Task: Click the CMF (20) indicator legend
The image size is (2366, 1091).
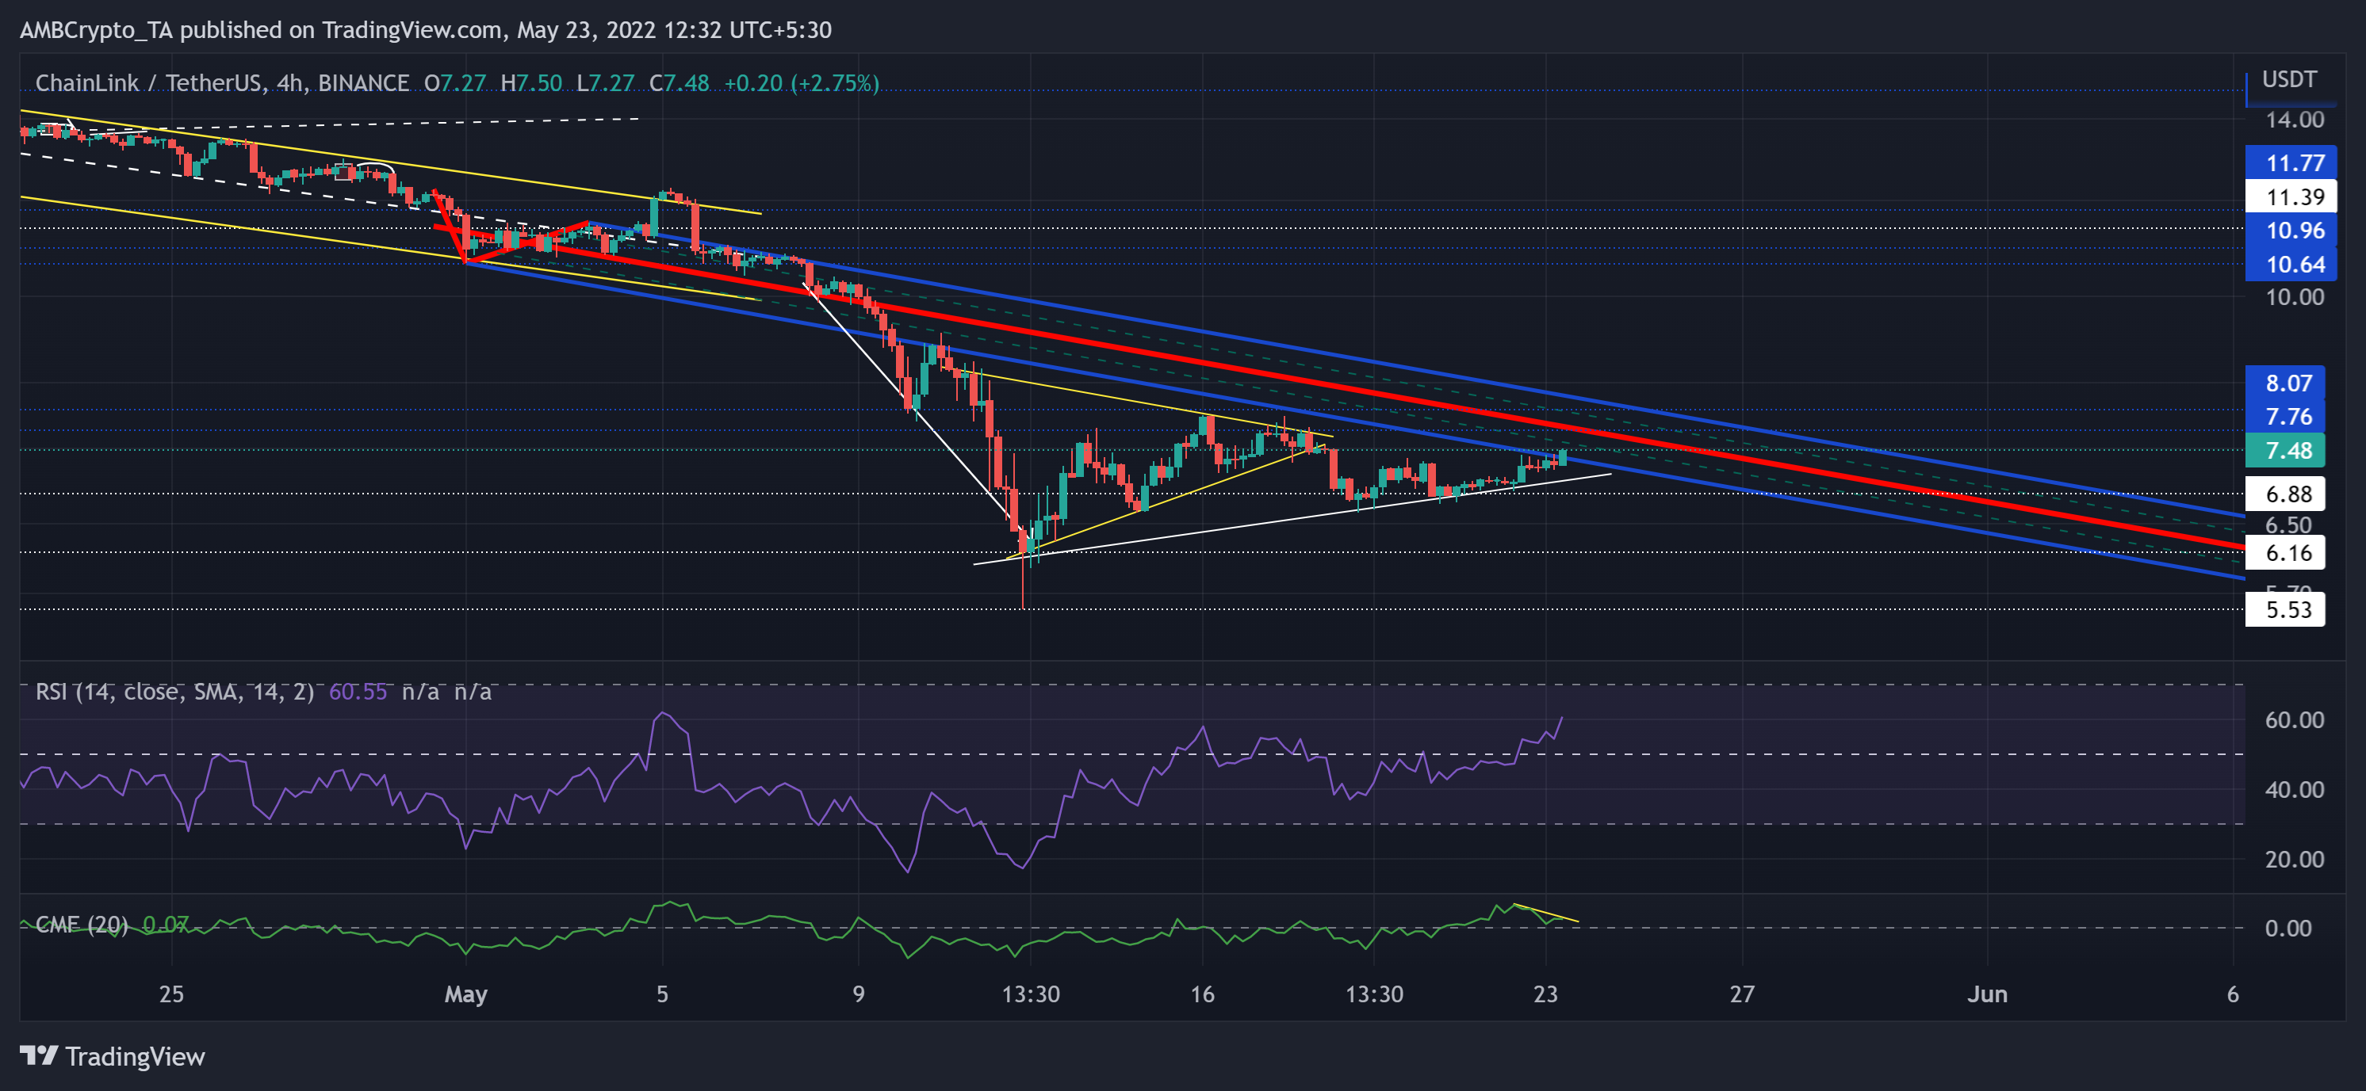Action: pos(81,924)
